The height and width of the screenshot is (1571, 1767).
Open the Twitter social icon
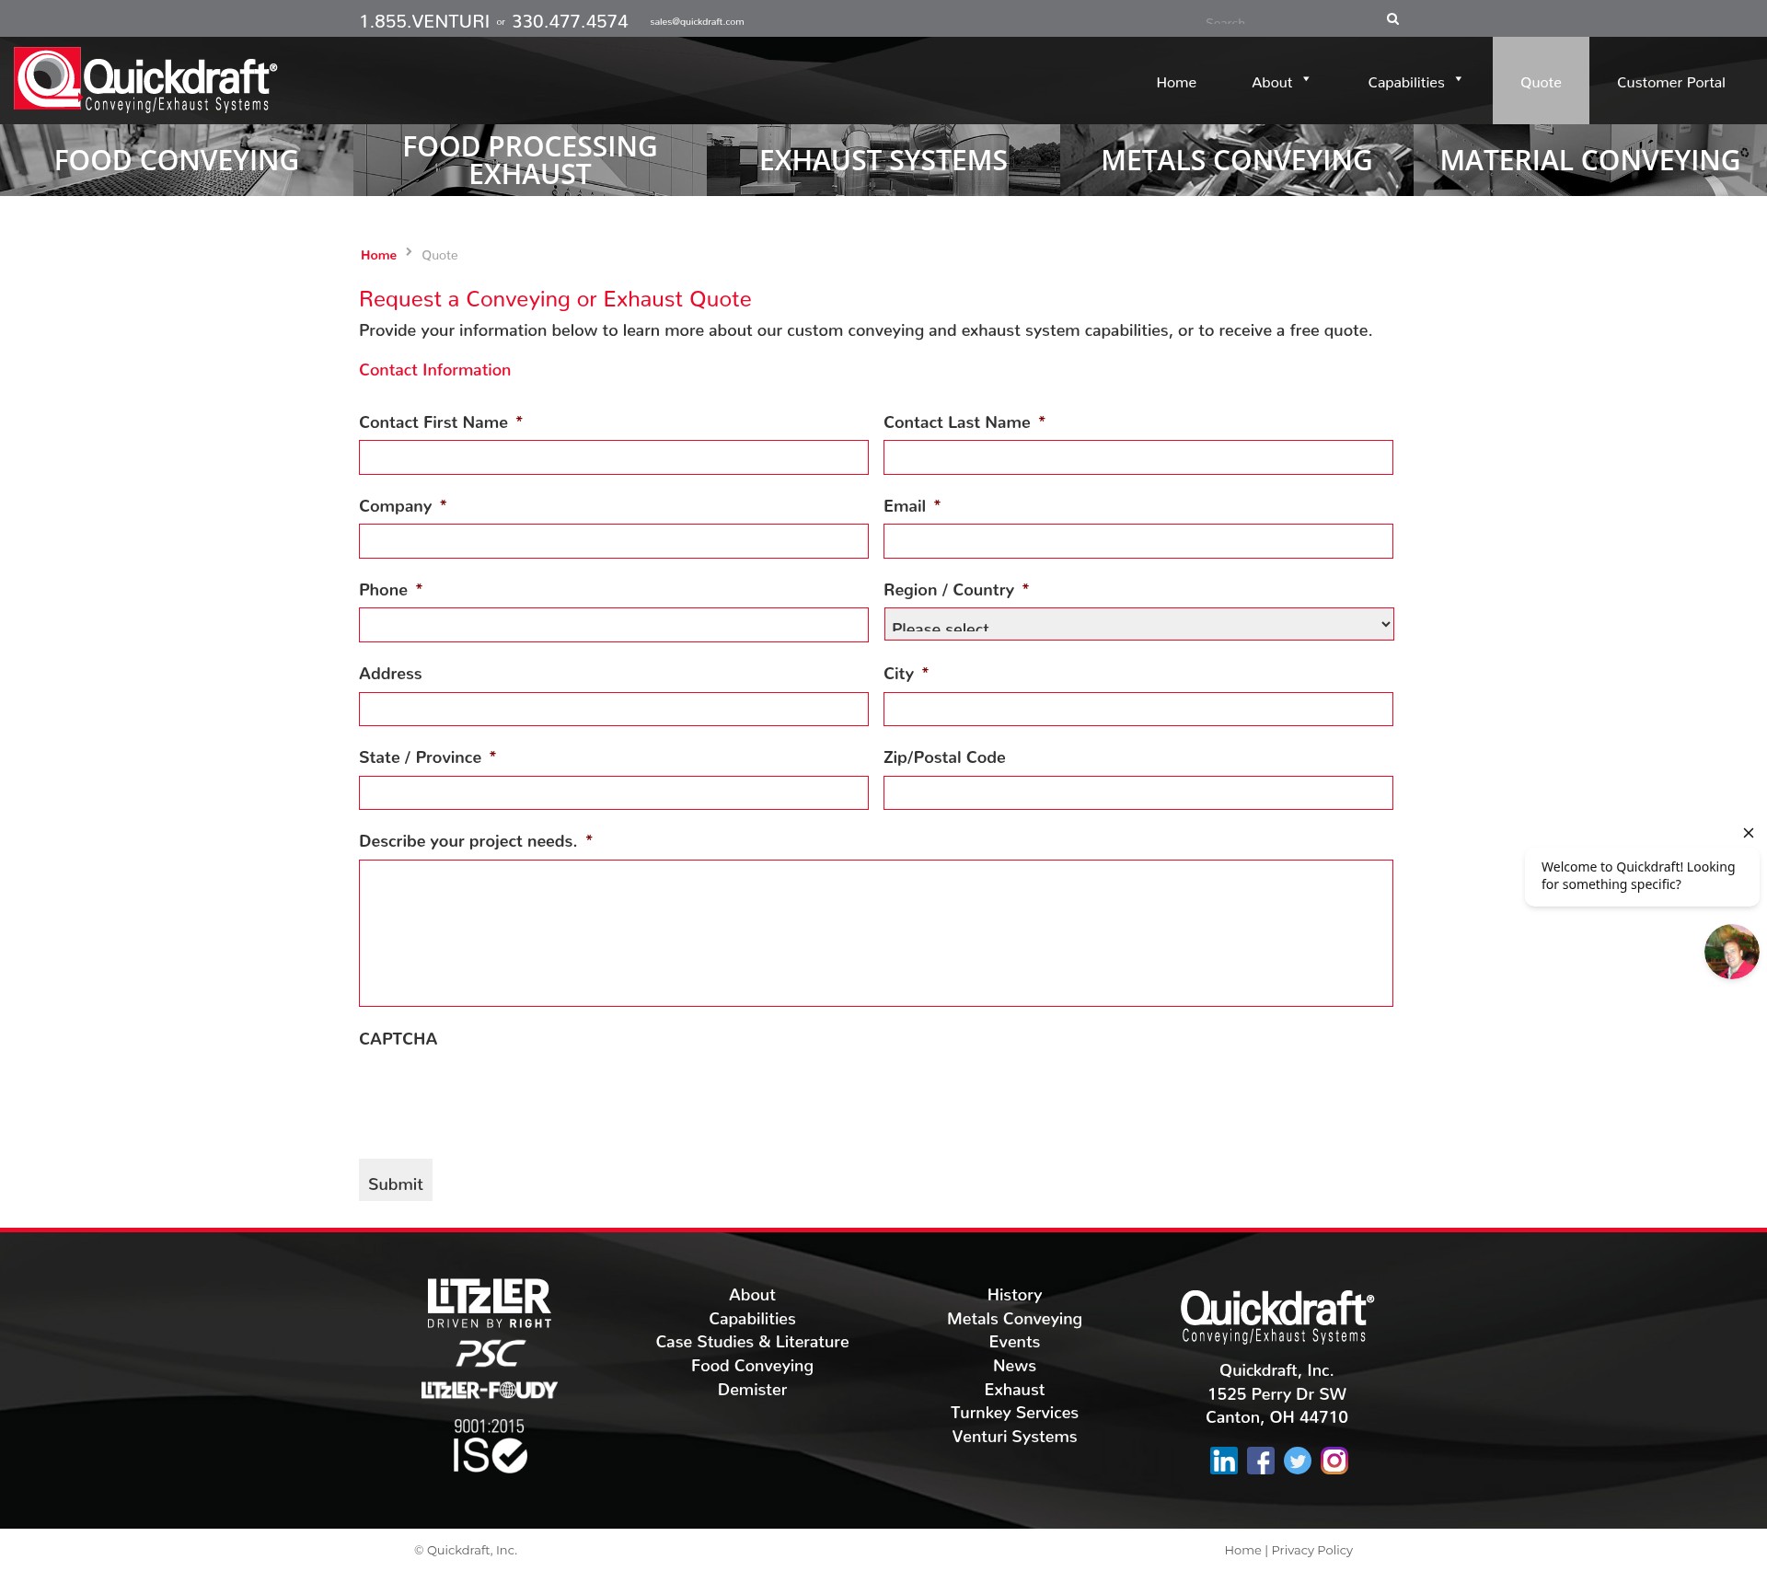(1297, 1461)
